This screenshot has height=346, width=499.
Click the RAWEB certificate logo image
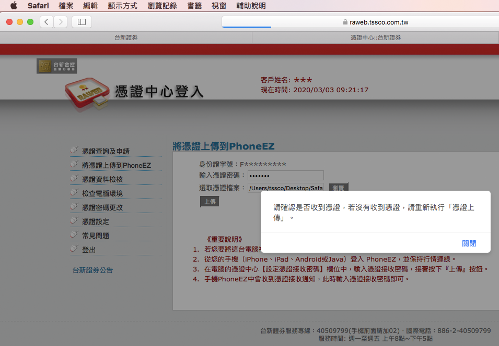pos(87,94)
